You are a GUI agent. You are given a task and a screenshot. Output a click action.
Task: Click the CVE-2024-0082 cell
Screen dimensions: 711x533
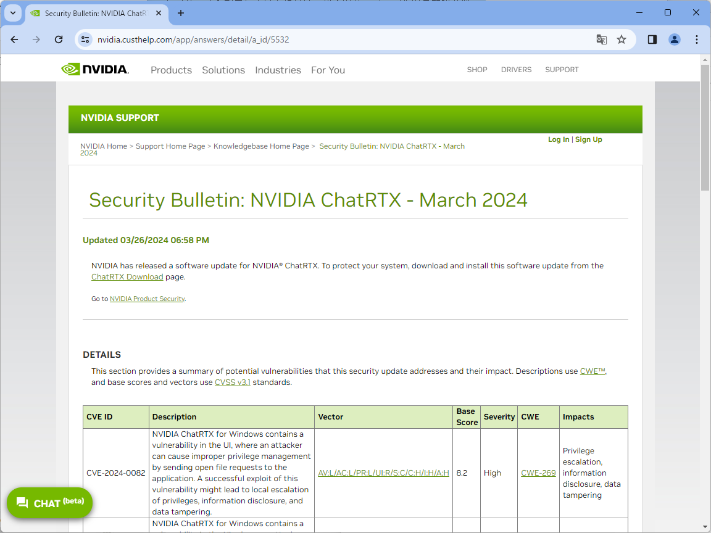(115, 473)
